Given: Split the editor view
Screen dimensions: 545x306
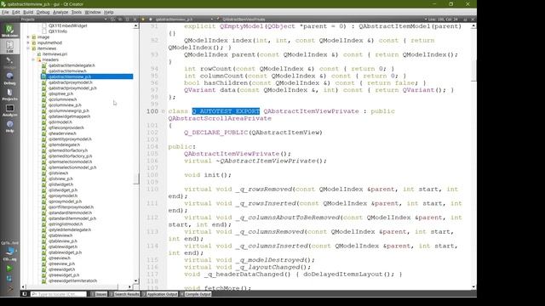Looking at the screenshot, I should coord(466,20).
